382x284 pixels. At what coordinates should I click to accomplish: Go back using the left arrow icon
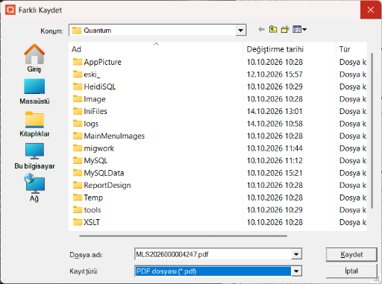pos(261,30)
